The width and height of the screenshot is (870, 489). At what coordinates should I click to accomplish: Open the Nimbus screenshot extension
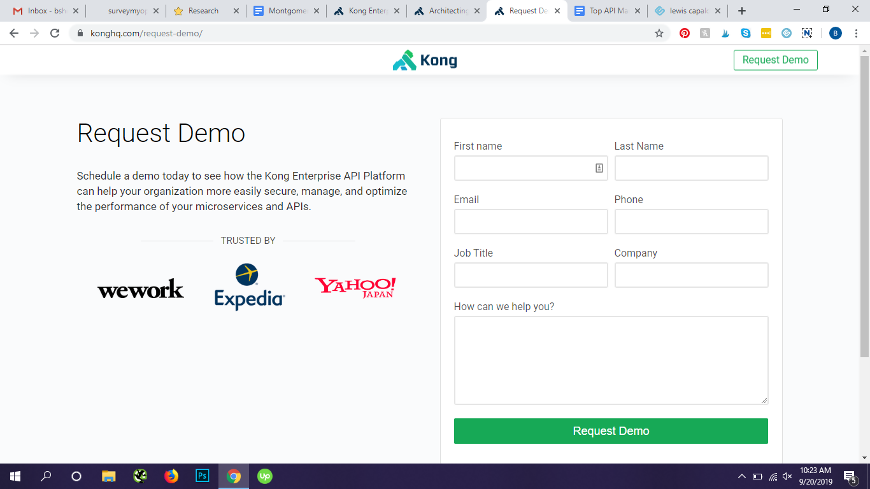click(x=807, y=33)
